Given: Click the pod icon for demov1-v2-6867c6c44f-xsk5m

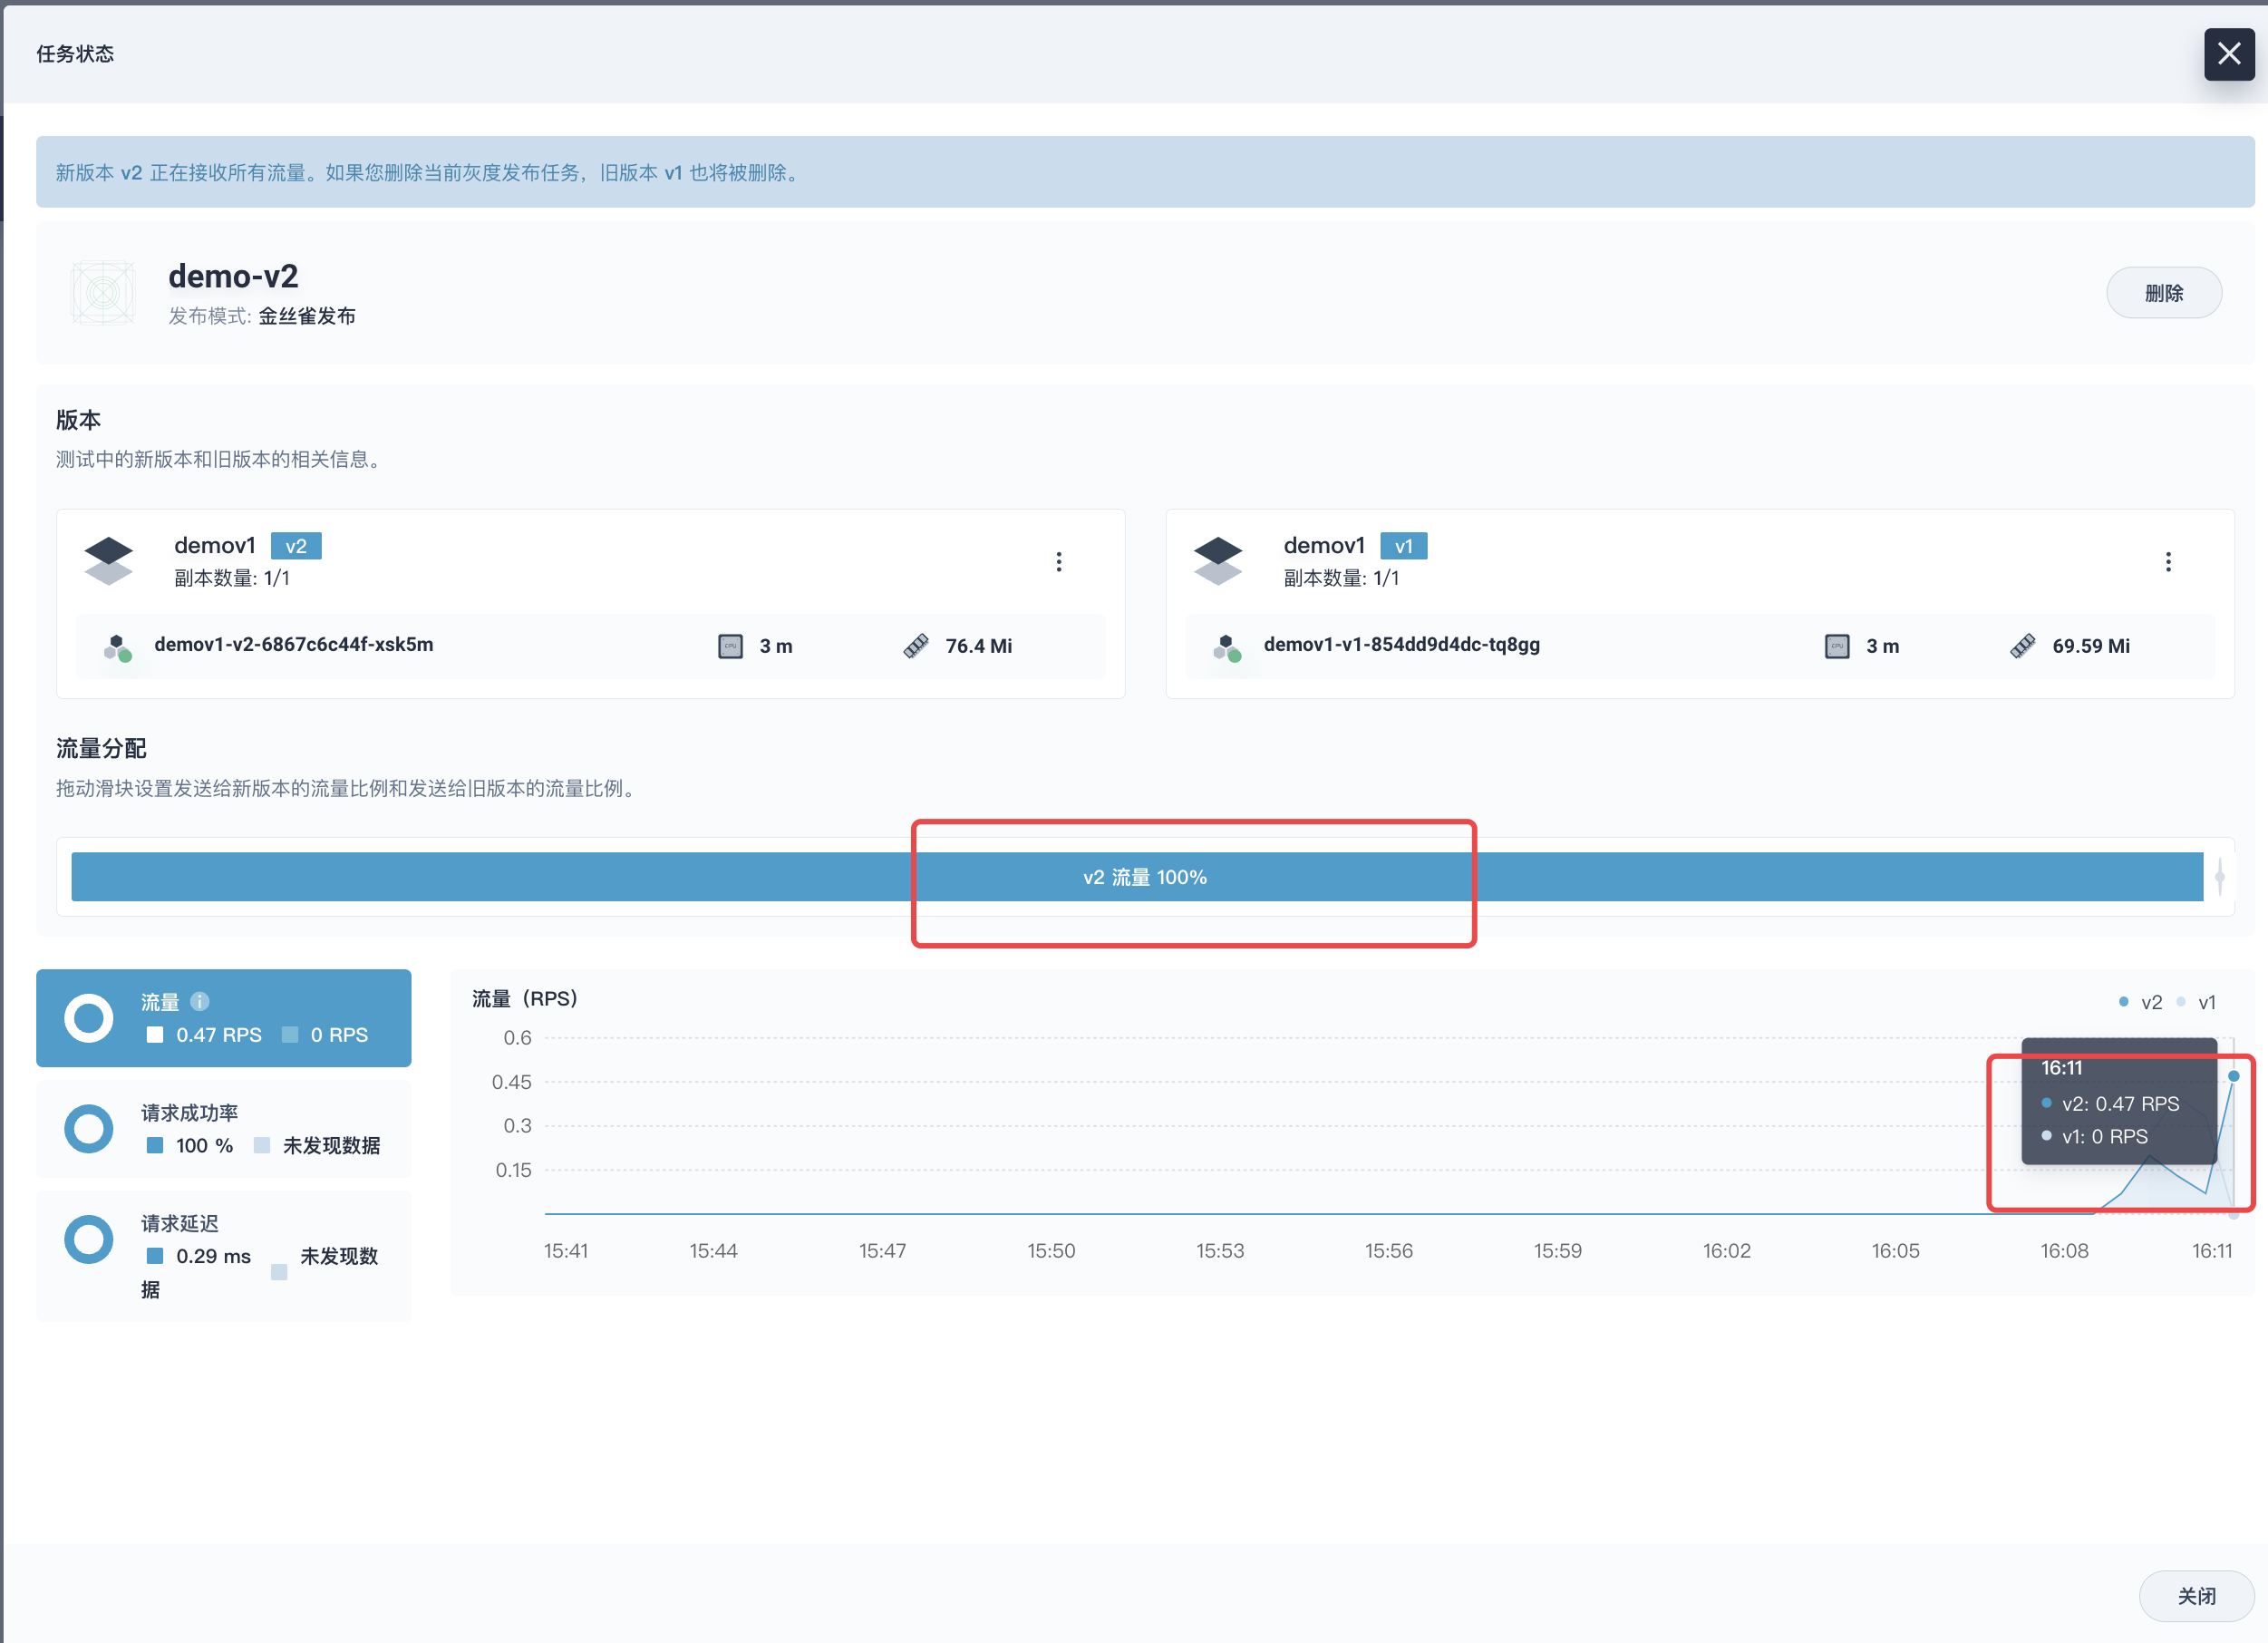Looking at the screenshot, I should [117, 647].
